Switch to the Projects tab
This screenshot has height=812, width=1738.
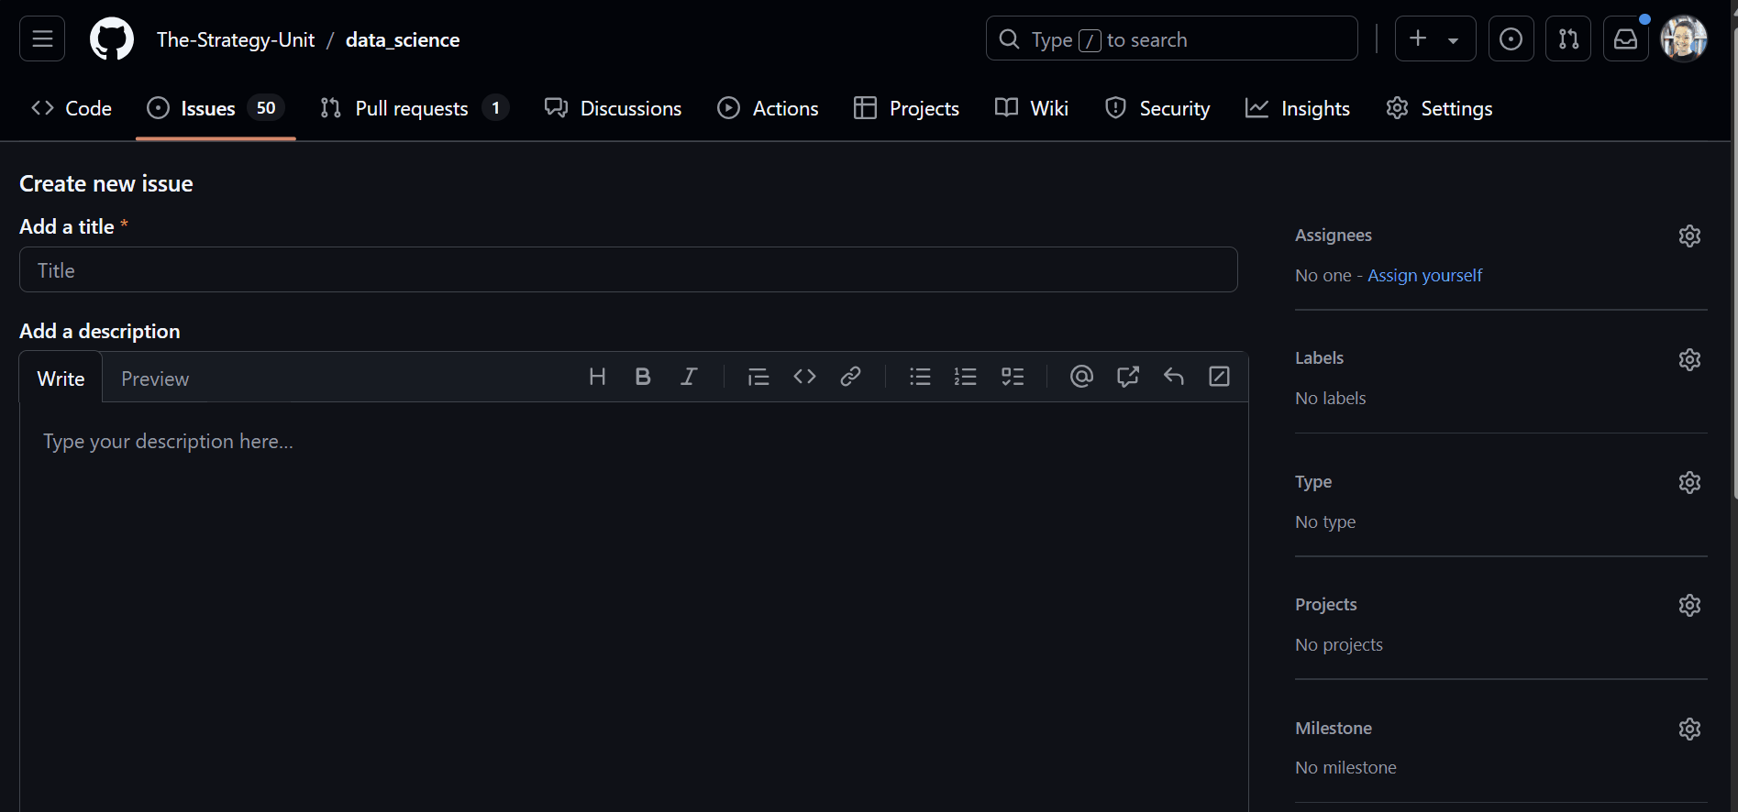tap(906, 108)
